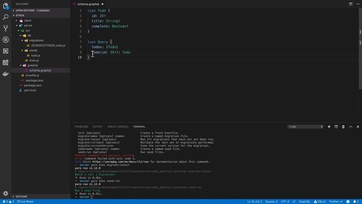Open knexfile.js in the explorer
This screenshot has height=204, width=362.
point(32,75)
